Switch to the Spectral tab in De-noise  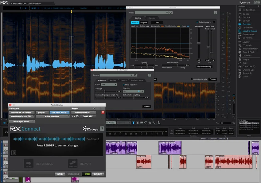tap(138, 18)
